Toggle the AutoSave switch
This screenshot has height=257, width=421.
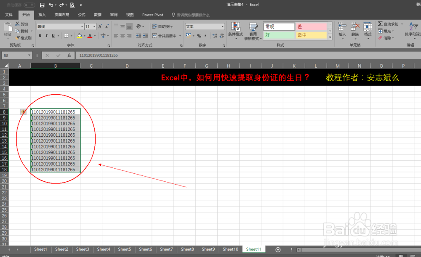(29, 5)
